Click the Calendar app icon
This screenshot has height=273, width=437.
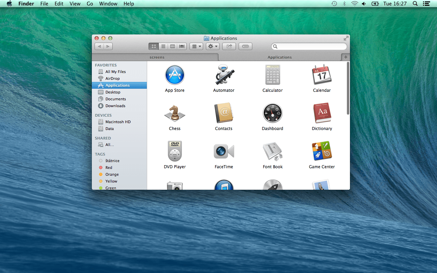[322, 74]
